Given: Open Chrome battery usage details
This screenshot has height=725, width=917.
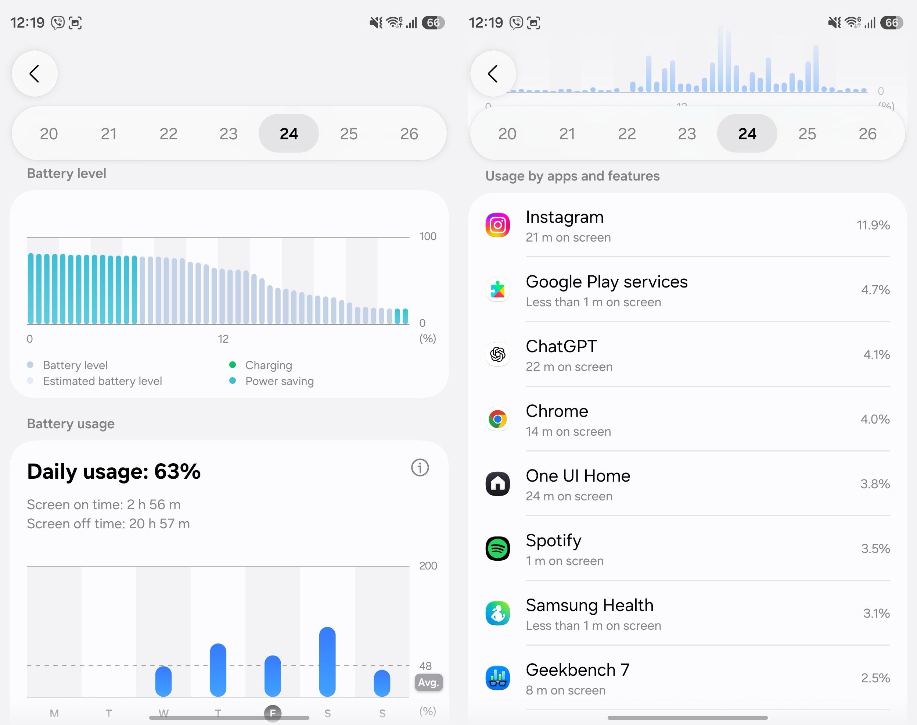Looking at the screenshot, I should pyautogui.click(x=687, y=419).
